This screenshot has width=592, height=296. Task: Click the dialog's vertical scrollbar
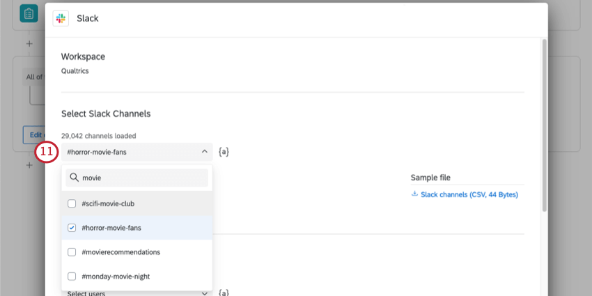tap(543, 125)
